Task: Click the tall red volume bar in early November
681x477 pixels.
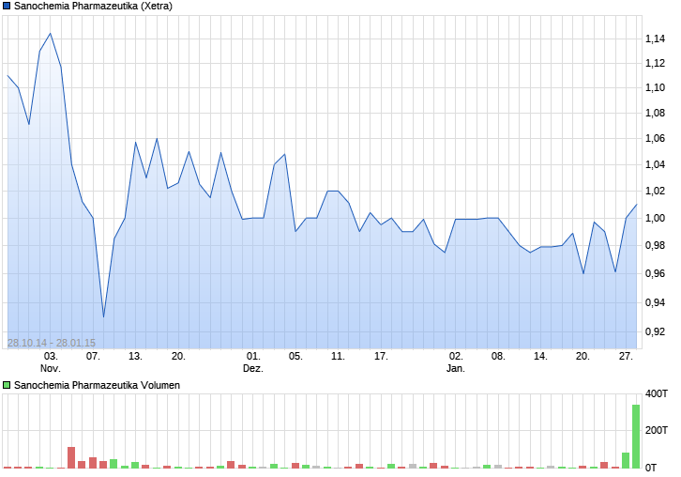Action: [71, 457]
